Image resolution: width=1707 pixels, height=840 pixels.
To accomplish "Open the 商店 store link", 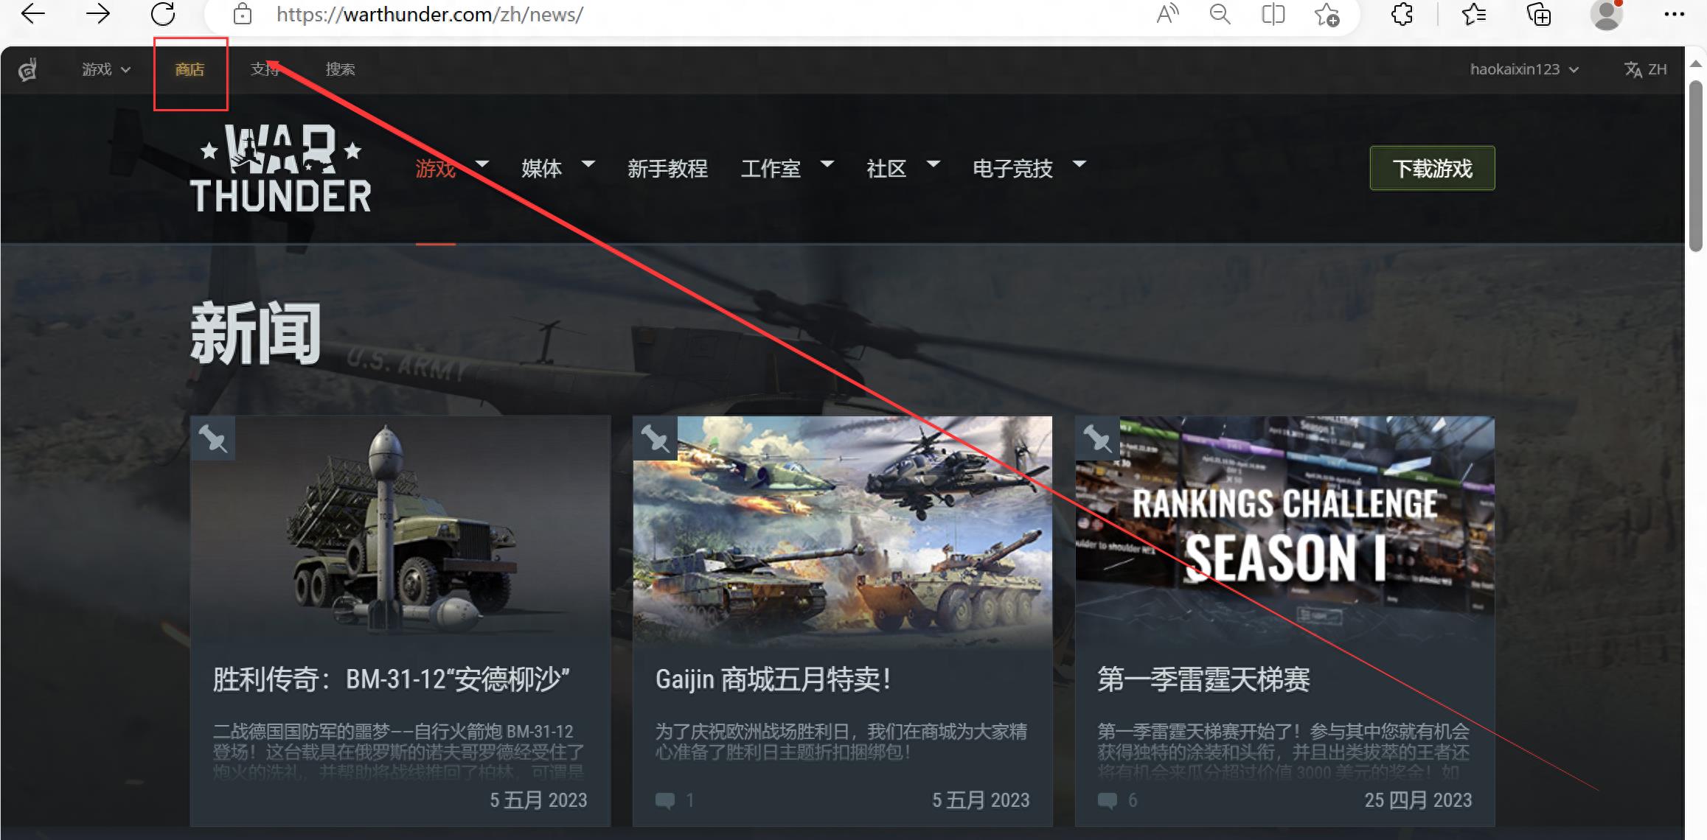I will pos(190,69).
